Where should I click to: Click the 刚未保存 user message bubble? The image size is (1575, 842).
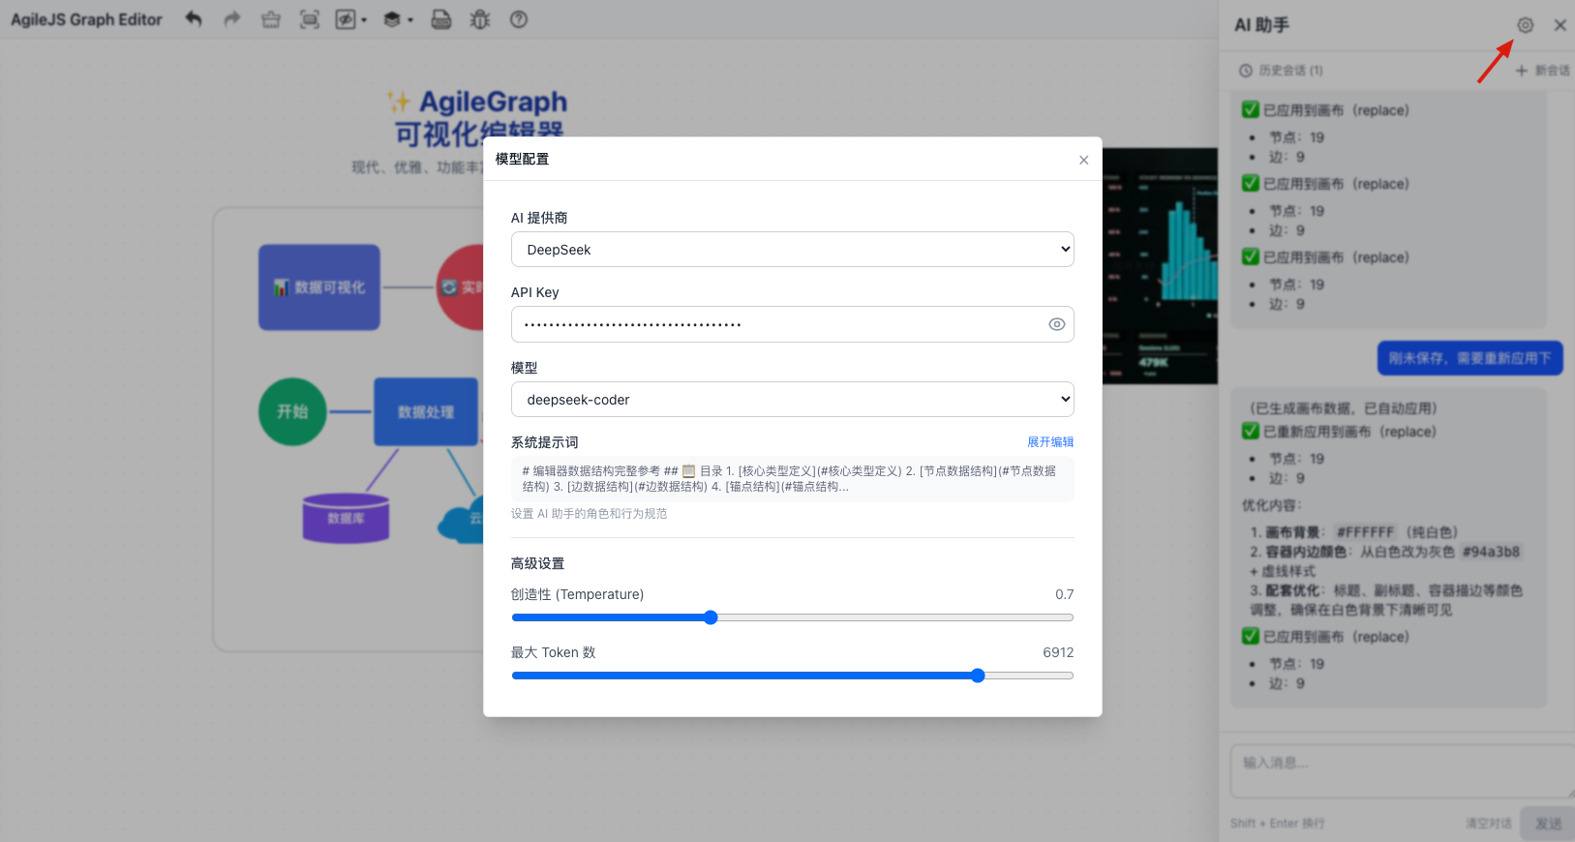pos(1469,358)
